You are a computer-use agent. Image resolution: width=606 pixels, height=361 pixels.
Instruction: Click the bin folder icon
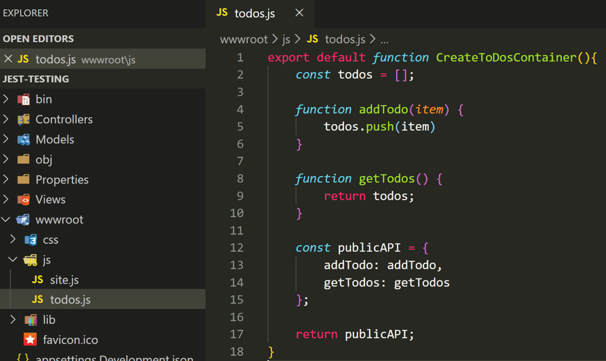tap(24, 100)
